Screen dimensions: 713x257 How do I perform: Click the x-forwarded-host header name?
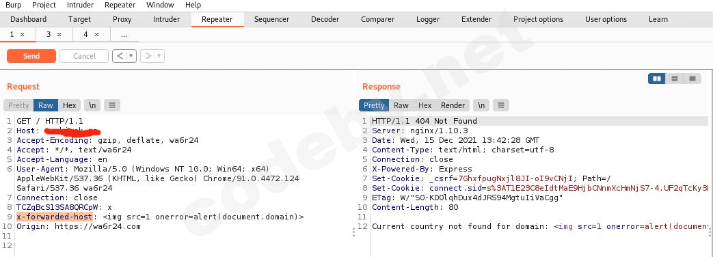click(55, 217)
